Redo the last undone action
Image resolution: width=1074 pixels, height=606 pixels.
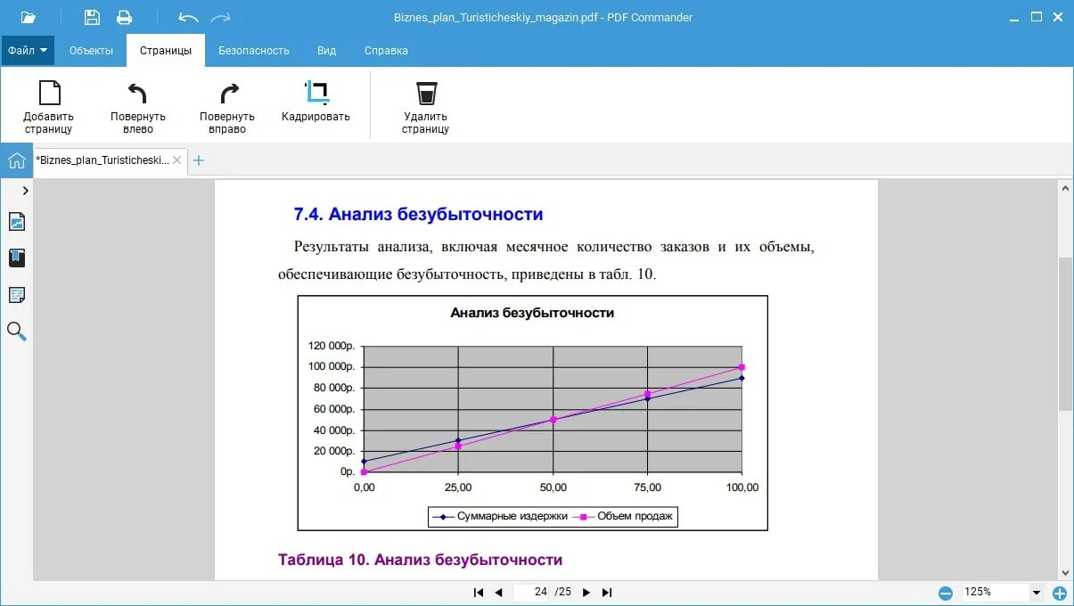pos(220,17)
